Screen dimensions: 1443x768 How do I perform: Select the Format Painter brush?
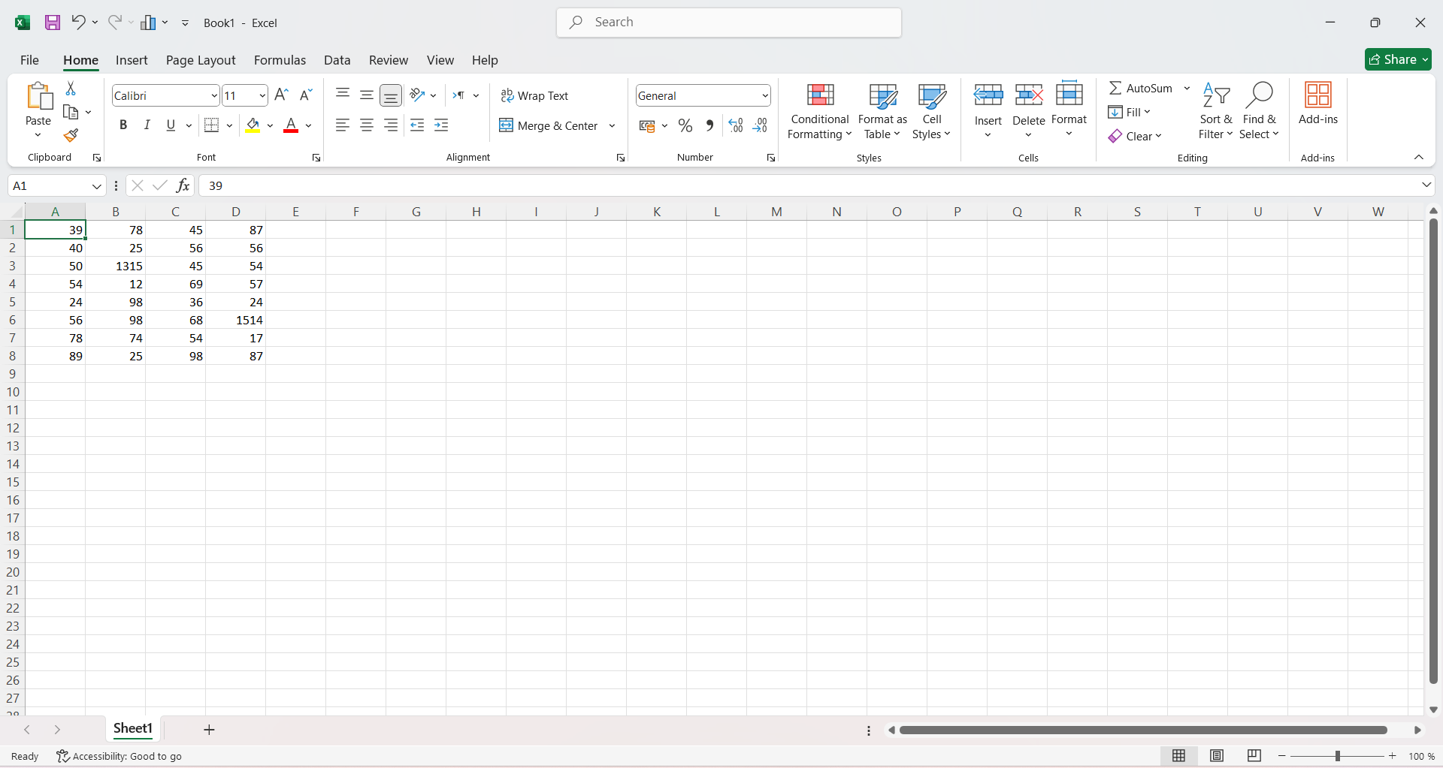tap(71, 135)
